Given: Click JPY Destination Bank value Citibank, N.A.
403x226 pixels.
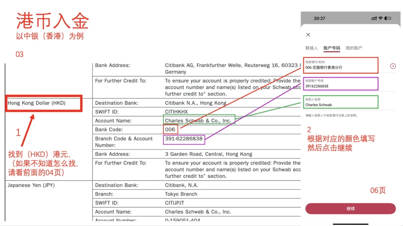Looking at the screenshot, I should (x=181, y=185).
